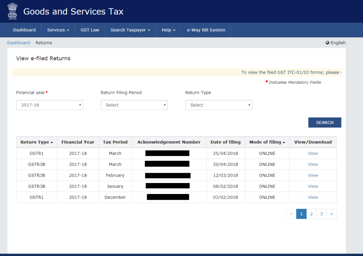View the GSTR1 March return
The width and height of the screenshot is (363, 256).
point(313,153)
